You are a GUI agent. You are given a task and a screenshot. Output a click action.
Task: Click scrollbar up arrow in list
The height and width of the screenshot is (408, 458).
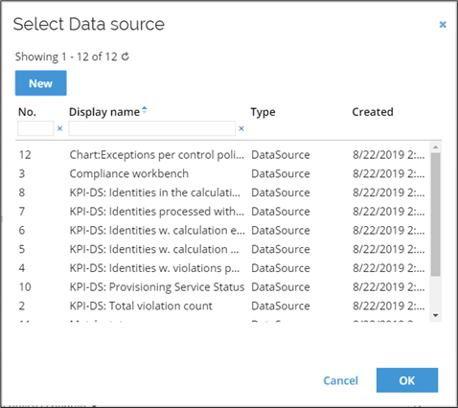point(436,147)
